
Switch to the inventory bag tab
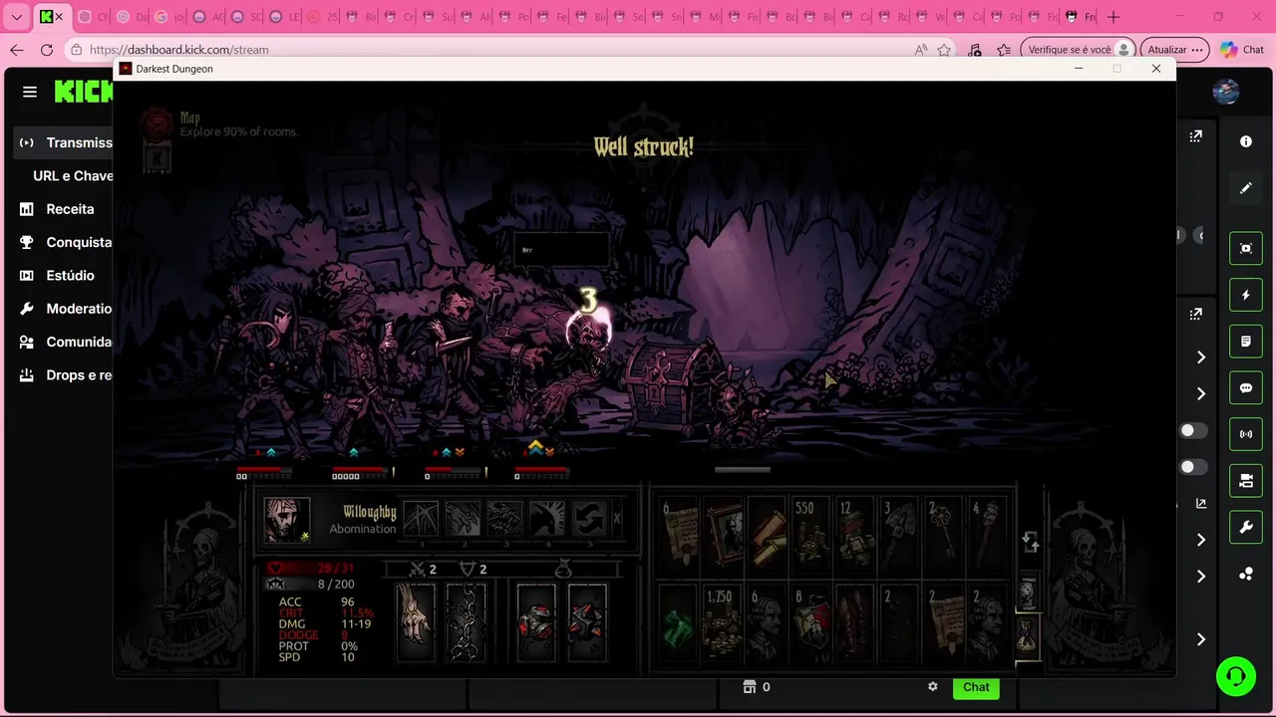coord(1028,634)
